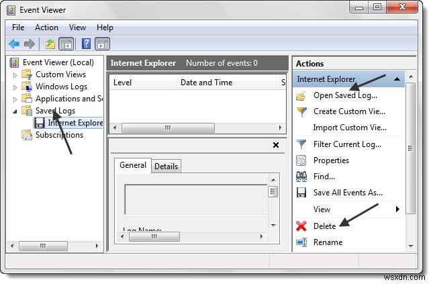The image size is (433, 284).
Task: Click the Windows Logs folder icon
Action: (27, 87)
